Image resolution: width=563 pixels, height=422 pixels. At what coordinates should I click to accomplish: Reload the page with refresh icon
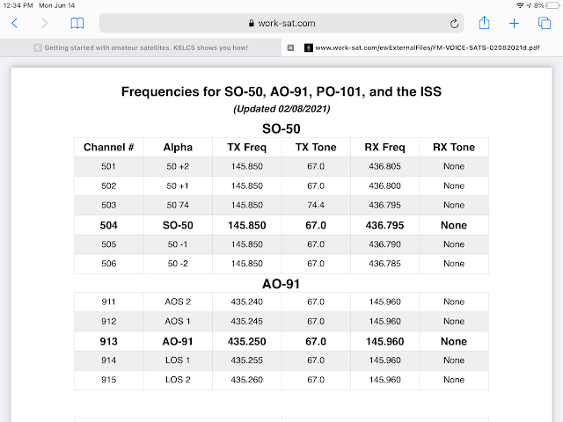coord(454,24)
